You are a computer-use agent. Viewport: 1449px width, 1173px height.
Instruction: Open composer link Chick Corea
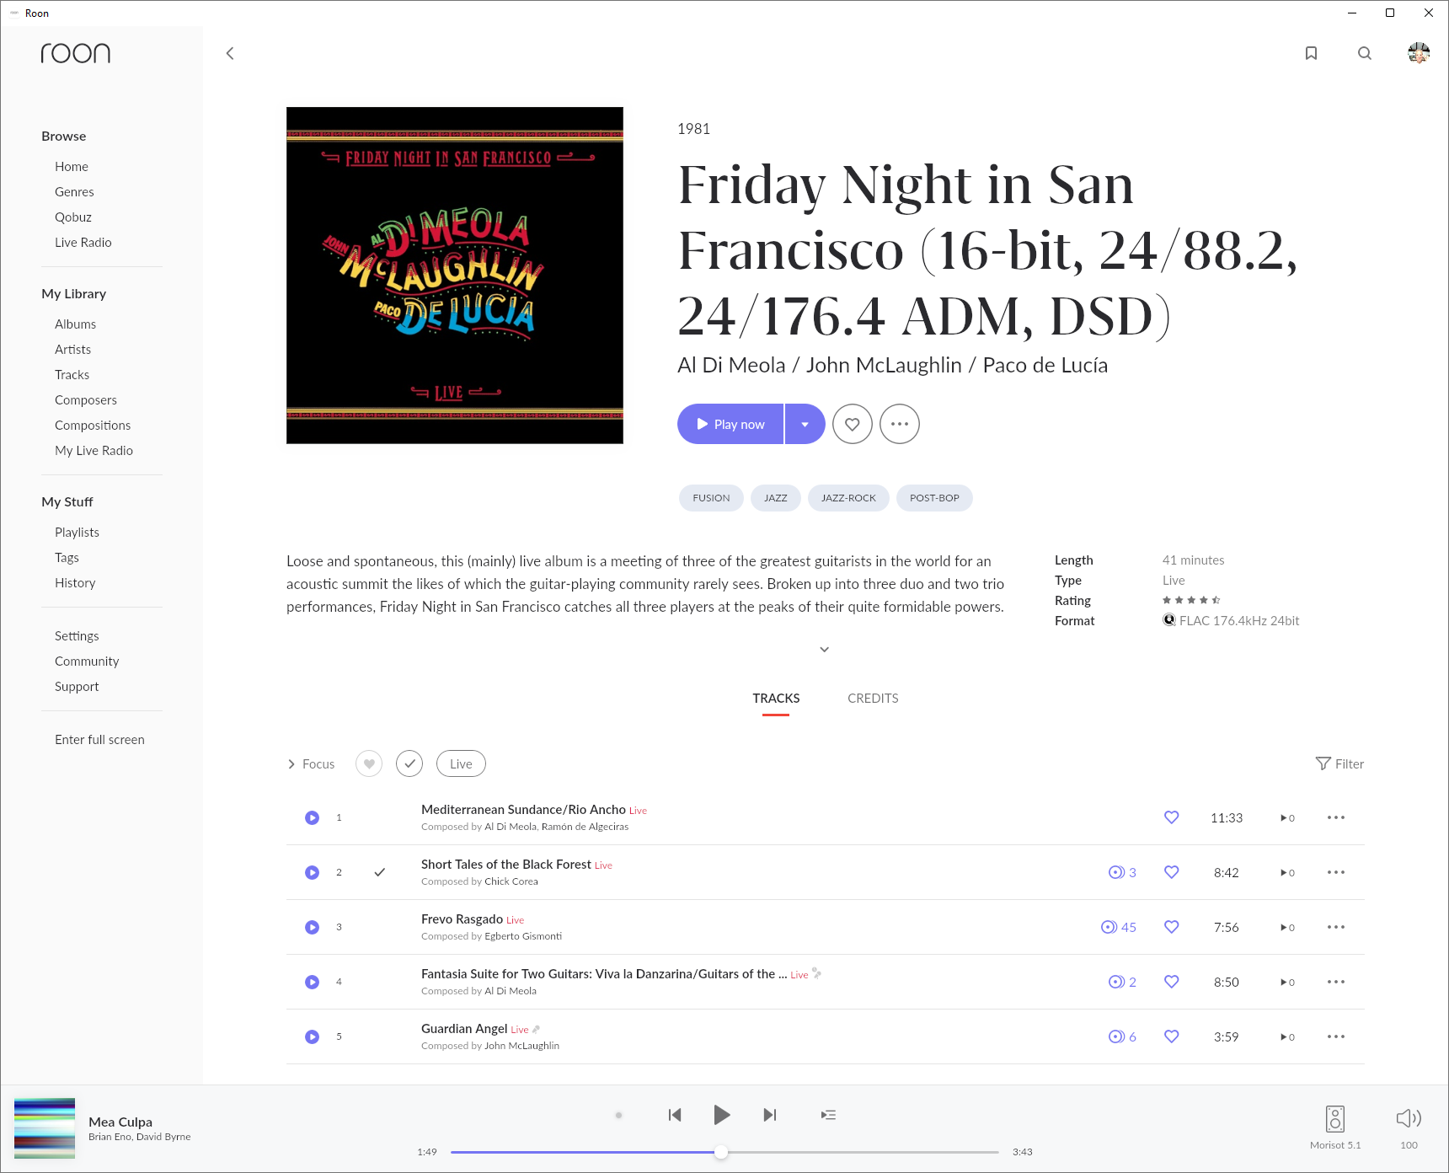pyautogui.click(x=511, y=881)
